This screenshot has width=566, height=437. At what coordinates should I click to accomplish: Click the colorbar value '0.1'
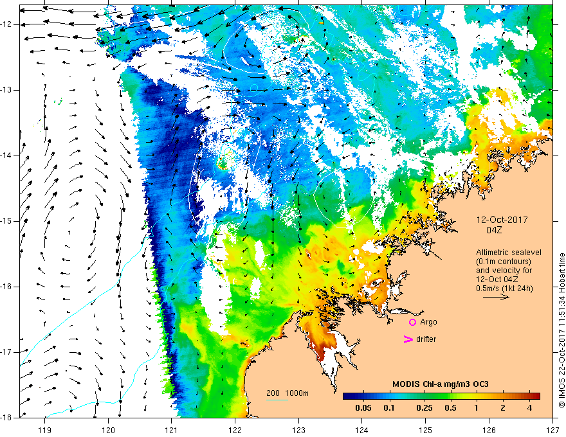tap(388, 408)
